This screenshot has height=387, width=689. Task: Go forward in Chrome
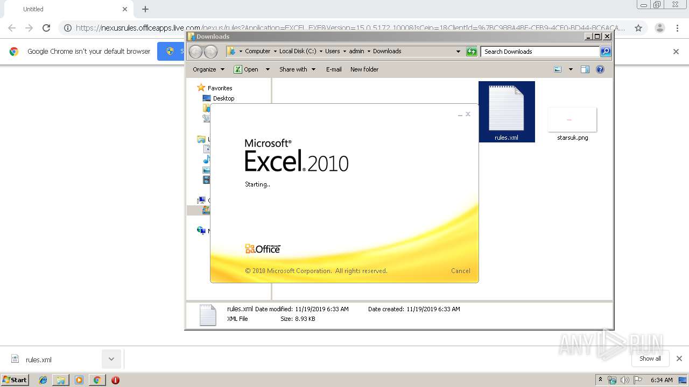[x=29, y=28]
